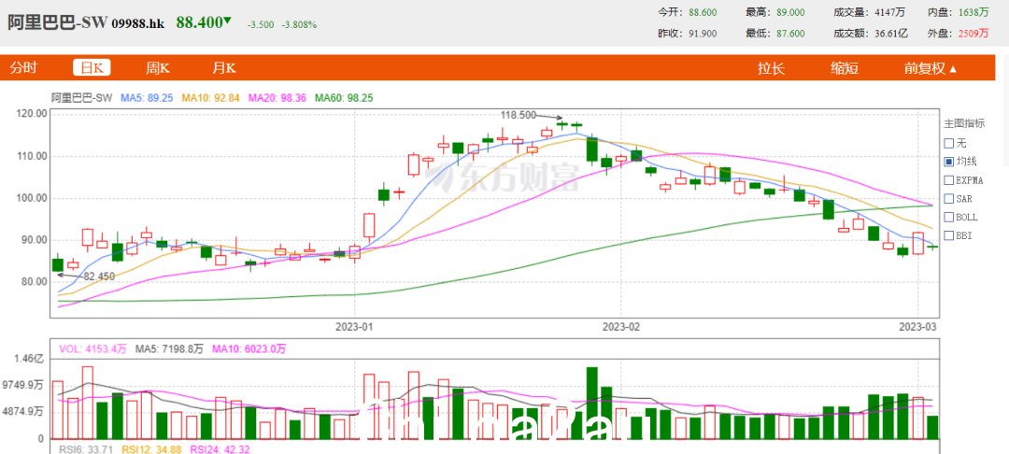
Task: Click the volume MA5: 7198.8万 label
Action: pyautogui.click(x=169, y=349)
